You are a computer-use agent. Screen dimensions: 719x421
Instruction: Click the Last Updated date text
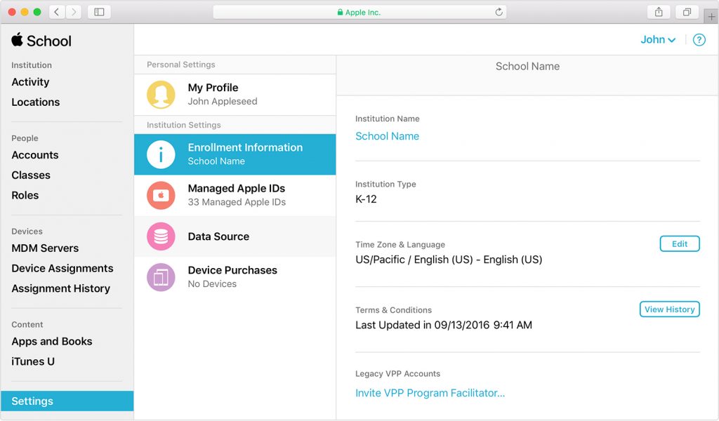(444, 325)
